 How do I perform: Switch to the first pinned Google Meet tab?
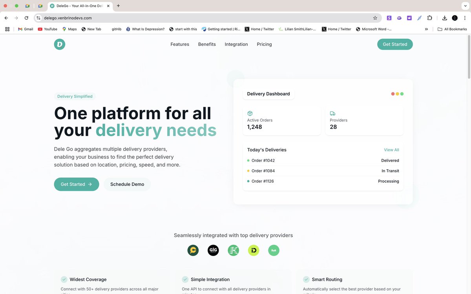coord(27,6)
